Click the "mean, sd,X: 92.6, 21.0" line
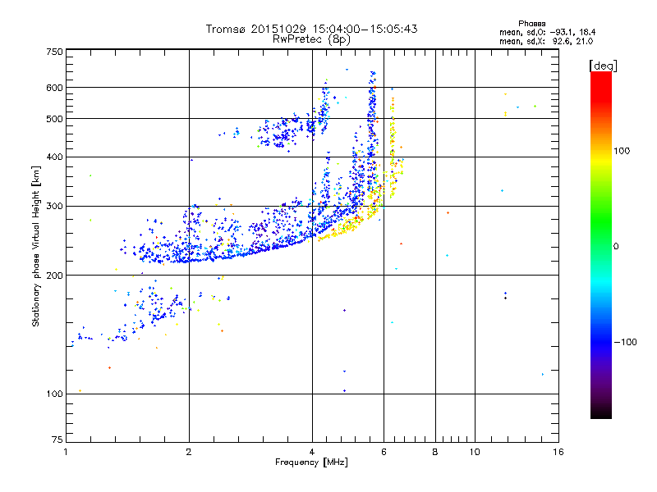This screenshot has width=657, height=492. (546, 42)
